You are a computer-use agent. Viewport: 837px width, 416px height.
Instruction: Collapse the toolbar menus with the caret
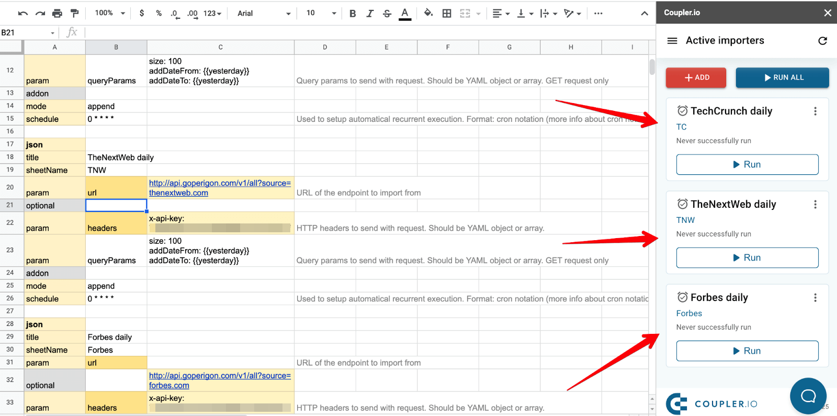(x=644, y=14)
